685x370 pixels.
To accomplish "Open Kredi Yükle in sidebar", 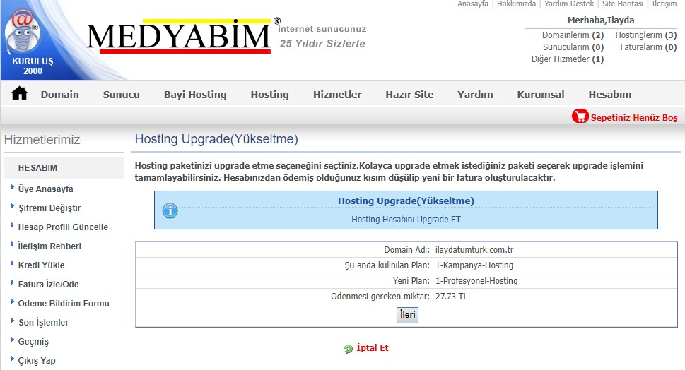I will pos(41,265).
